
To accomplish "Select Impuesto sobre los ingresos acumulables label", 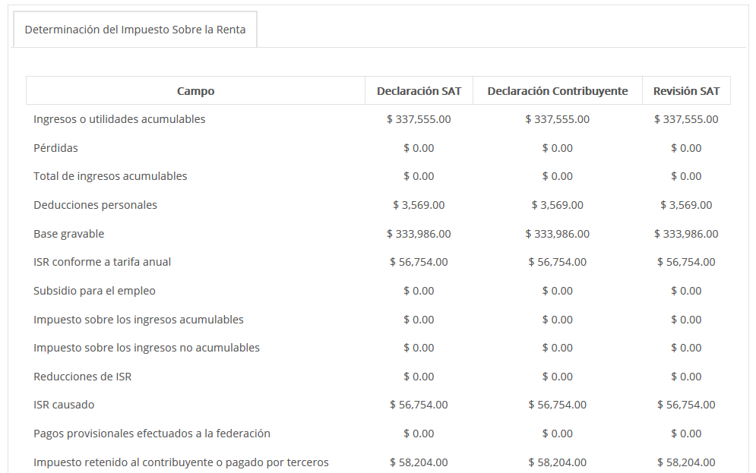I will [x=138, y=320].
